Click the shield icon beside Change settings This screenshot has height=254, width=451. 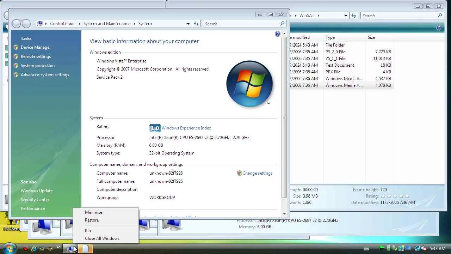coord(239,173)
